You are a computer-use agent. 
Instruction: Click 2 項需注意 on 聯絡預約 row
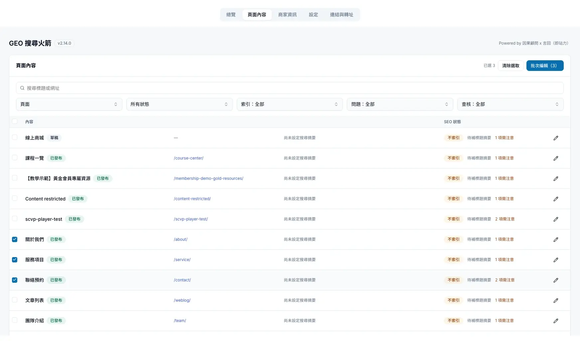[505, 280]
